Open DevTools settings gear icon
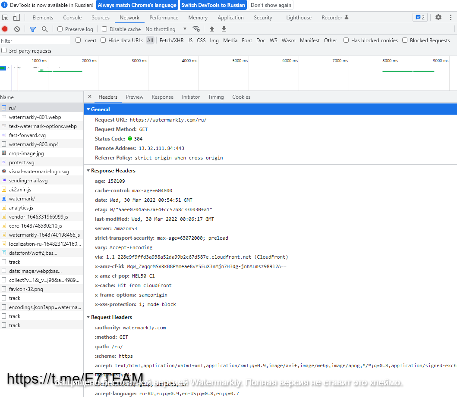 pos(438,18)
